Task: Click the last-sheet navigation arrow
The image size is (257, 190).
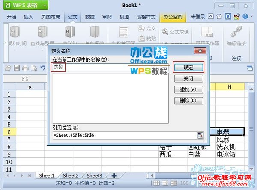Action: click(x=30, y=175)
